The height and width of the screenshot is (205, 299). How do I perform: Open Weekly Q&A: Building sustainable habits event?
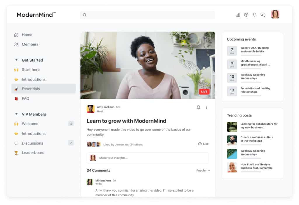click(x=255, y=50)
